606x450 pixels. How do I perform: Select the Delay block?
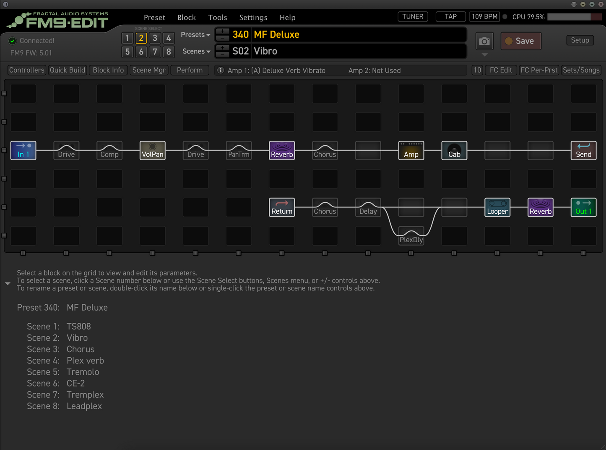point(368,207)
